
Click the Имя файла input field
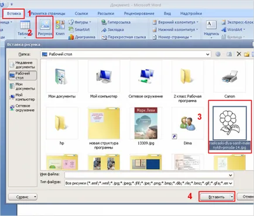[x=149, y=175]
